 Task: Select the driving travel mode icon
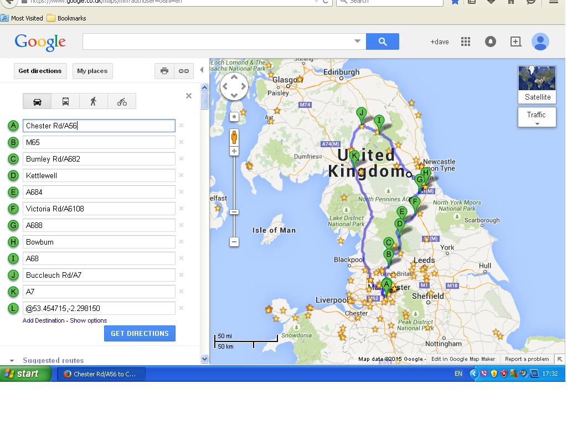[x=37, y=102]
